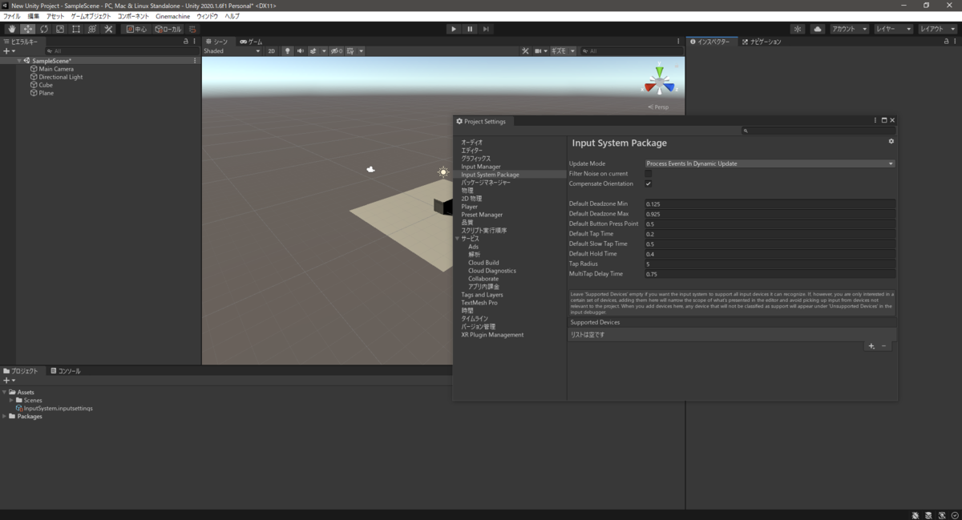Click the Step frame button

coord(485,29)
